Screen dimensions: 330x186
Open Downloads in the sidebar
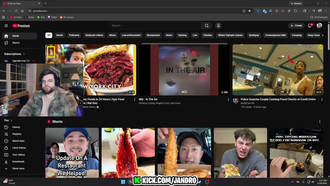(20, 161)
